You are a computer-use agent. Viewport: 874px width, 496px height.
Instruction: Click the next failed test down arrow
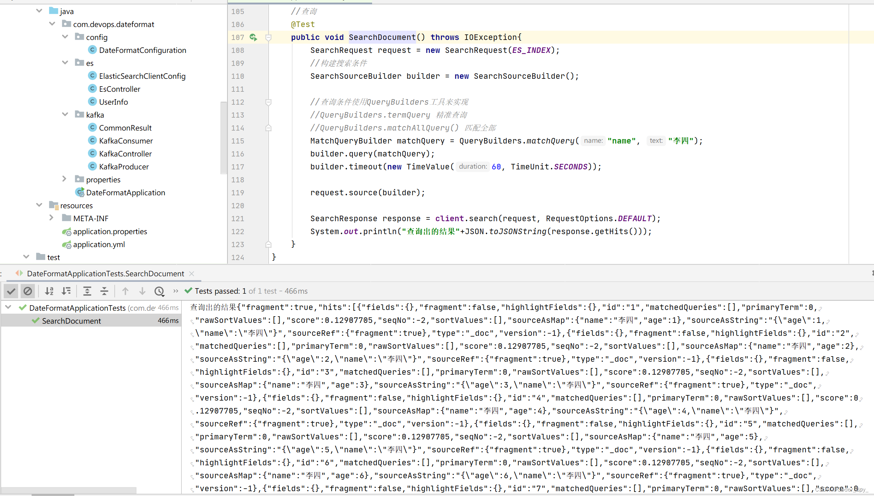point(142,291)
